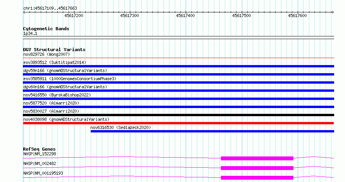Open variant nsv5830027 (Almarri2020) label
The height and width of the screenshot is (182, 345).
(x=51, y=111)
